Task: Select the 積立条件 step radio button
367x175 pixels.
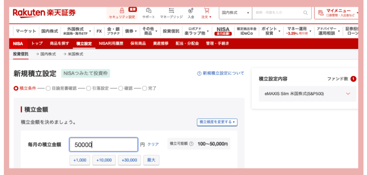Action: pyautogui.click(x=16, y=88)
